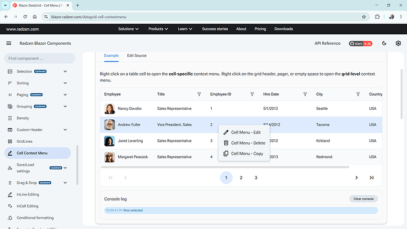This screenshot has width=407, height=229.
Task: Open GitHub stars badge
Action: tap(360, 44)
